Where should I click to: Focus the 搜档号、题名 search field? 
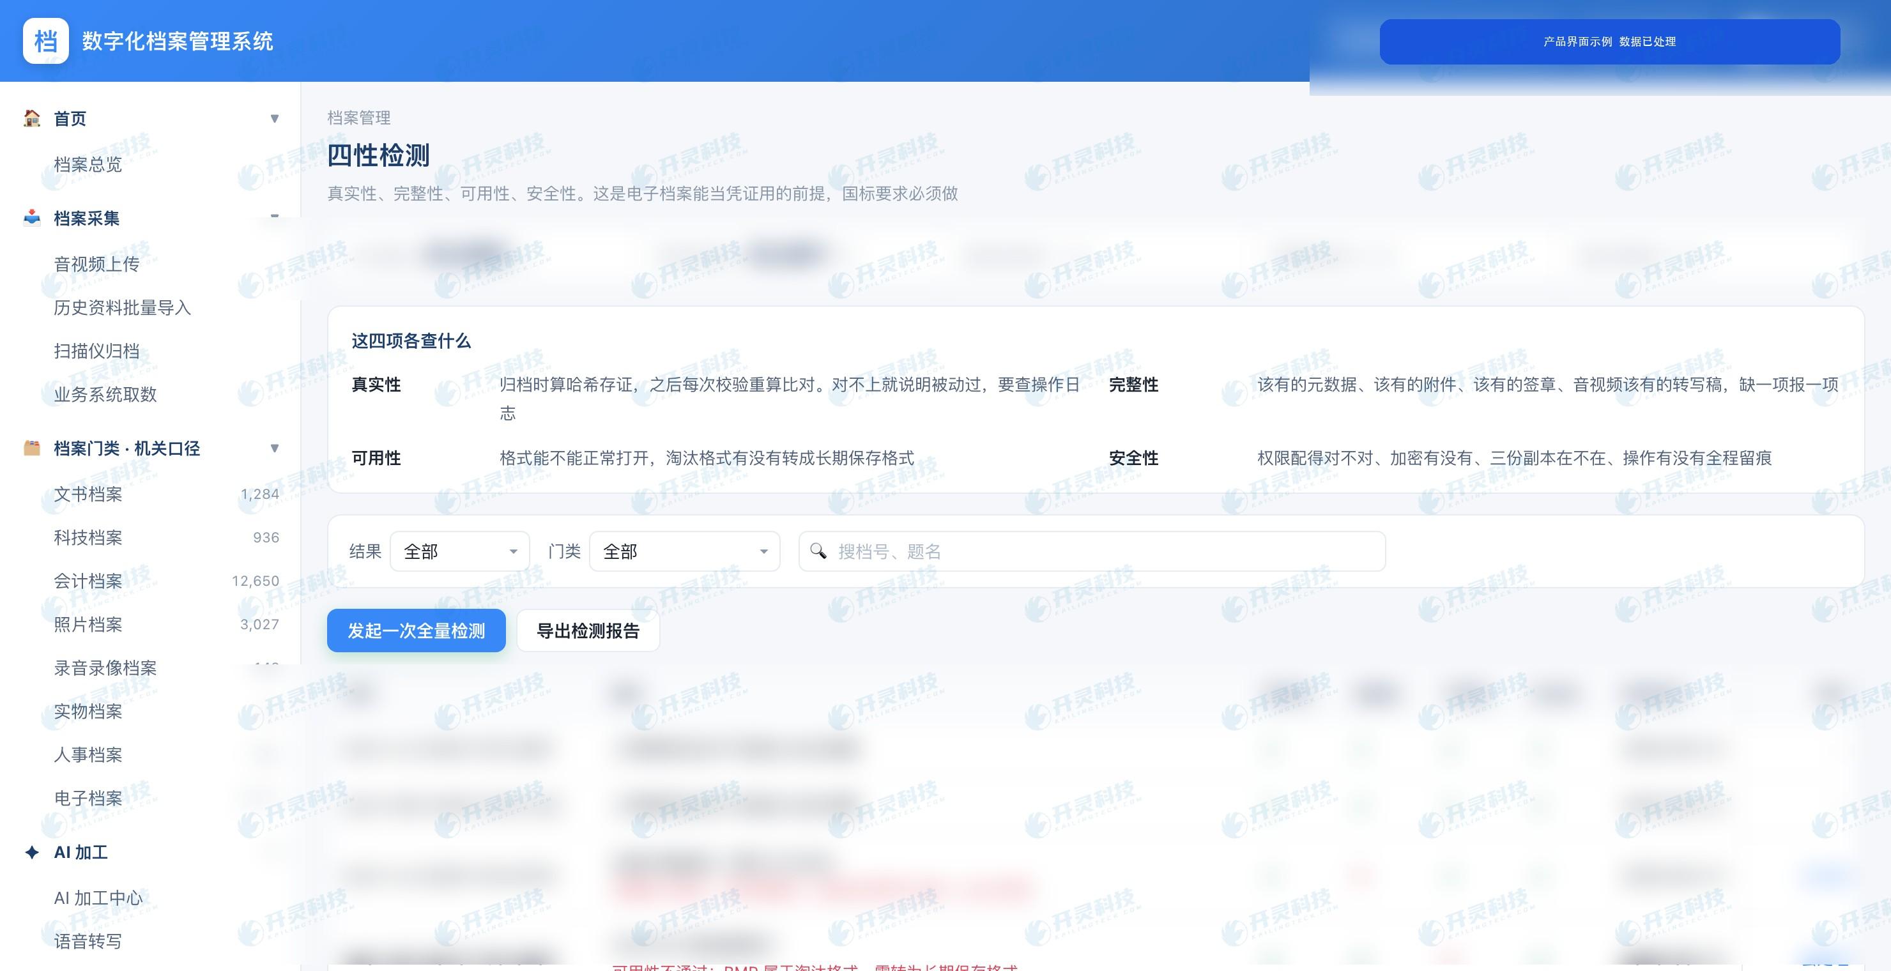(1092, 551)
